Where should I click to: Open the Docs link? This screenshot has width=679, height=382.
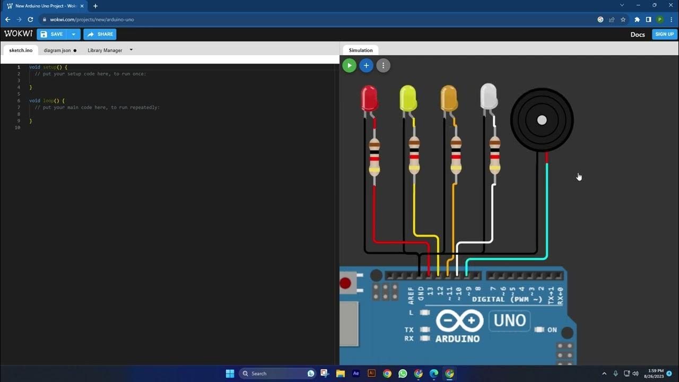[638, 34]
